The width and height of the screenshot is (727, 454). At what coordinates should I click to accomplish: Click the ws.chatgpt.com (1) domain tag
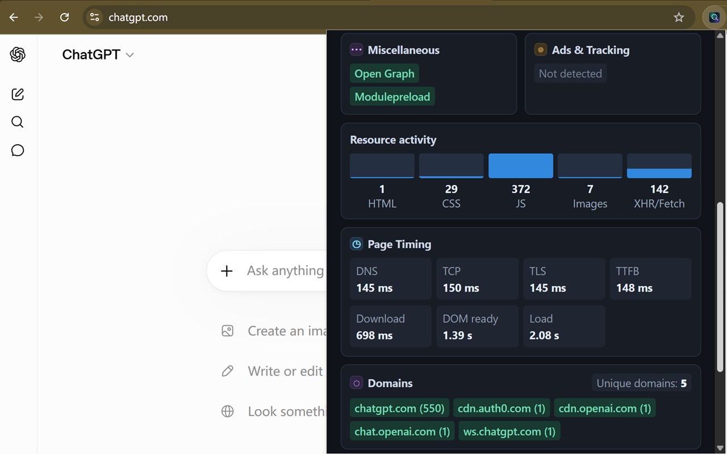click(x=509, y=431)
